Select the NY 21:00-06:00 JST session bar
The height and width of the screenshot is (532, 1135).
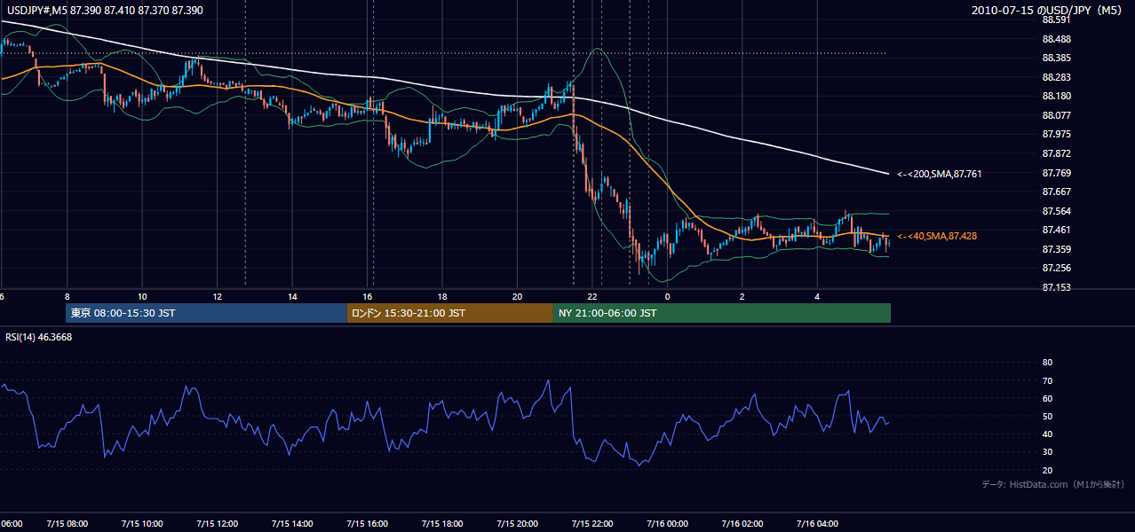pyautogui.click(x=722, y=313)
